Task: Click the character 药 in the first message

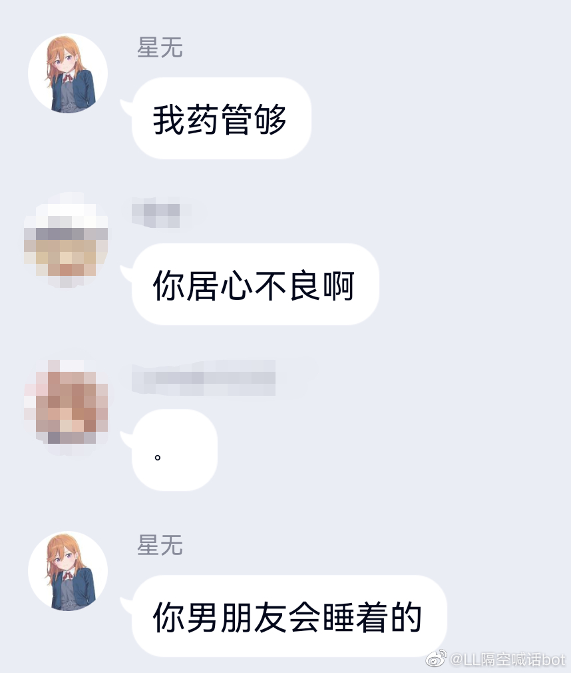Action: pos(203,119)
